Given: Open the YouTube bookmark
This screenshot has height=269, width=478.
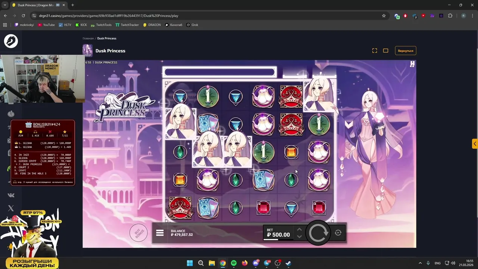Looking at the screenshot, I should tap(46, 25).
